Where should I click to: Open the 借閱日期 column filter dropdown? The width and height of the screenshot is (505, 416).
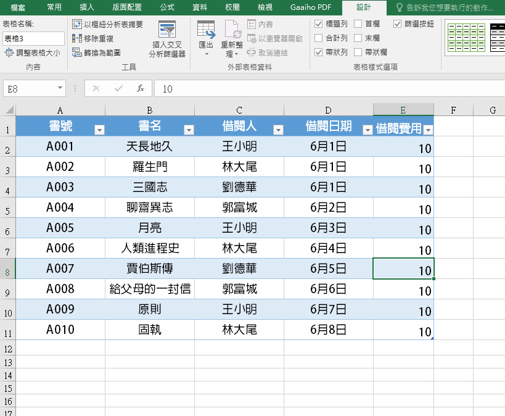coord(367,130)
